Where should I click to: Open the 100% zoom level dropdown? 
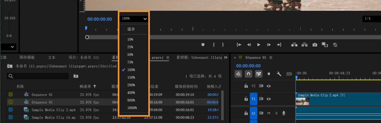coord(134,19)
